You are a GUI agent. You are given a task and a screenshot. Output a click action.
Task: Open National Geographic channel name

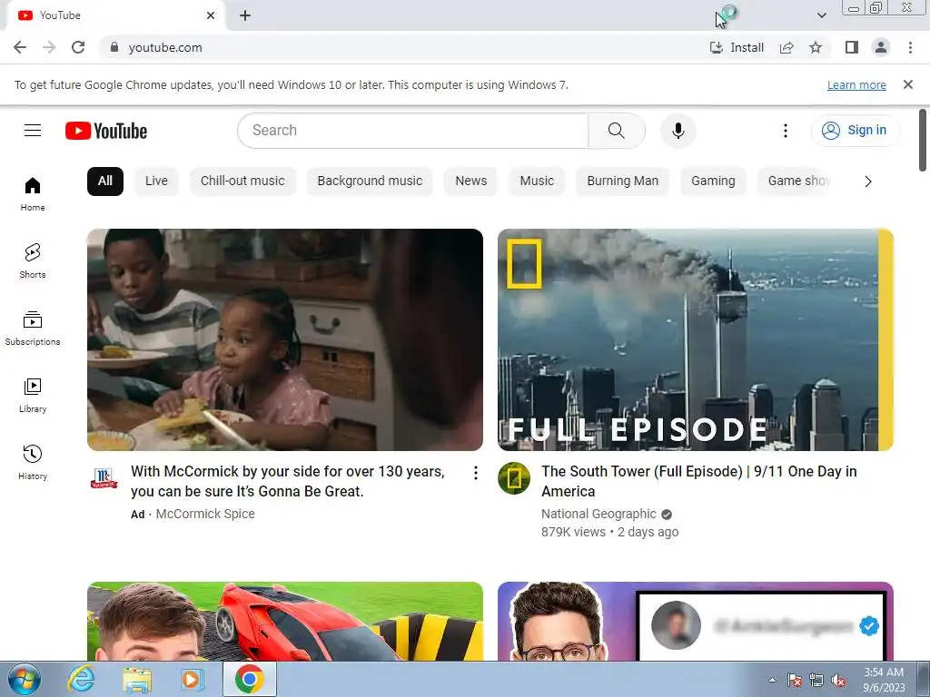click(x=599, y=514)
